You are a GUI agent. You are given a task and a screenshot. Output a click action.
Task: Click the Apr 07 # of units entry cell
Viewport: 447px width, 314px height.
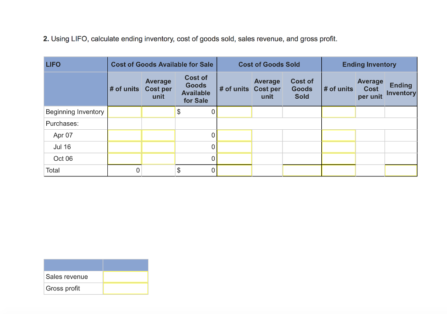pos(124,135)
